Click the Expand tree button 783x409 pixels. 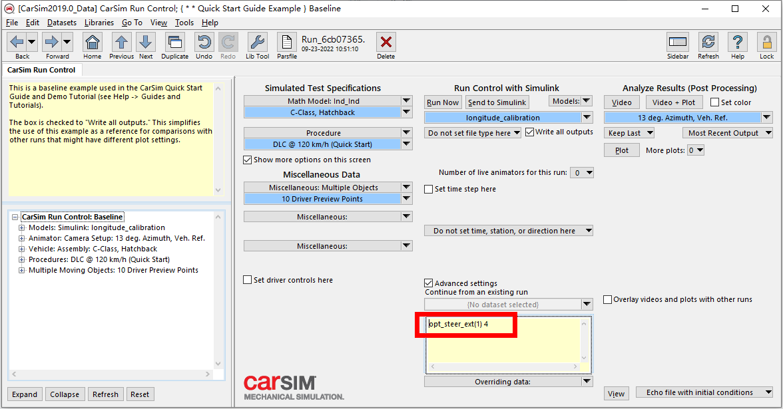tap(25, 394)
